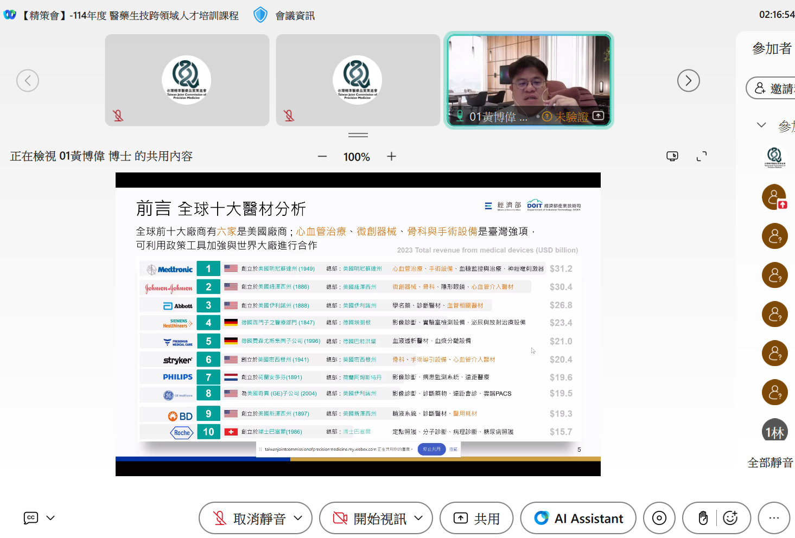The image size is (795, 538).
Task: Open closed captions options arrow
Action: pyautogui.click(x=50, y=518)
